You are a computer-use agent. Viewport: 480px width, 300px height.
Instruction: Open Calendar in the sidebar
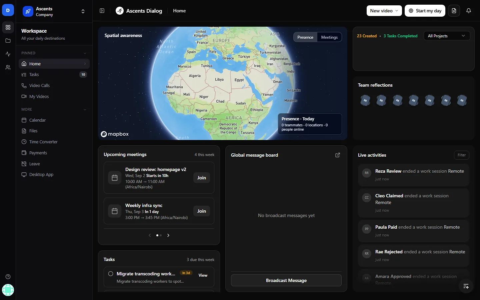click(54, 120)
